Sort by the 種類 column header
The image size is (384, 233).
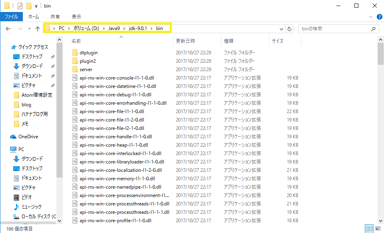tap(229, 41)
